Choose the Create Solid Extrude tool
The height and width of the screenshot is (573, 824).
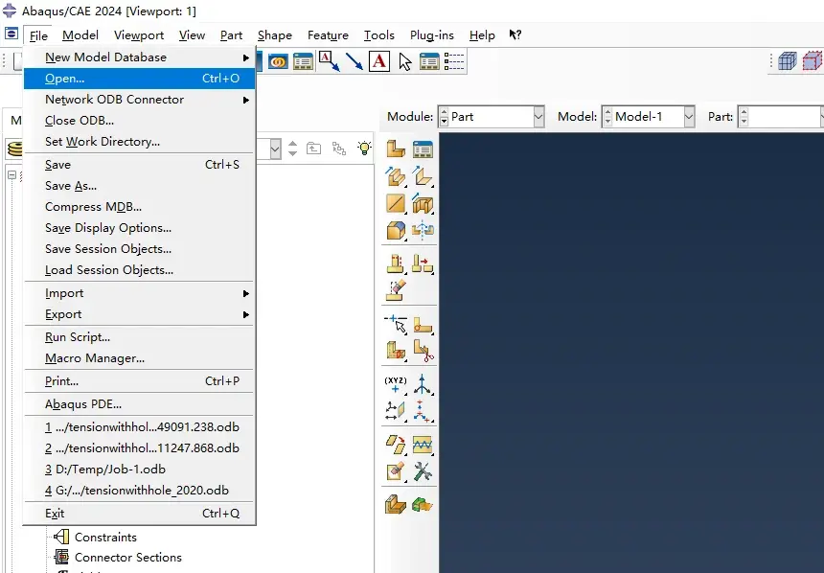click(395, 176)
